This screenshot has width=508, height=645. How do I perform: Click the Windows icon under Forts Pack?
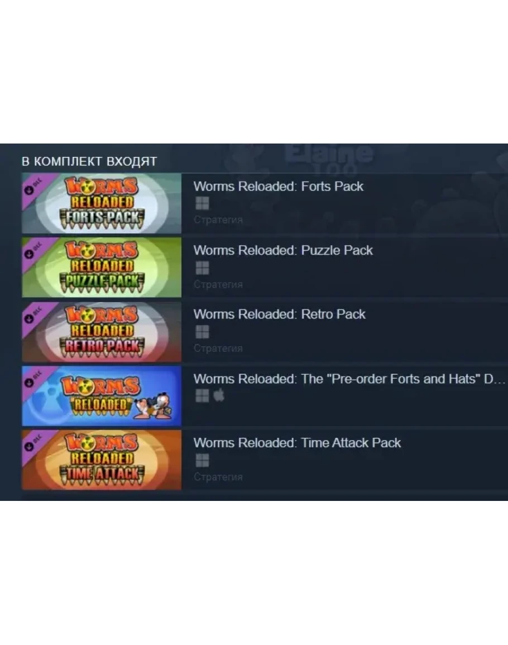[203, 203]
